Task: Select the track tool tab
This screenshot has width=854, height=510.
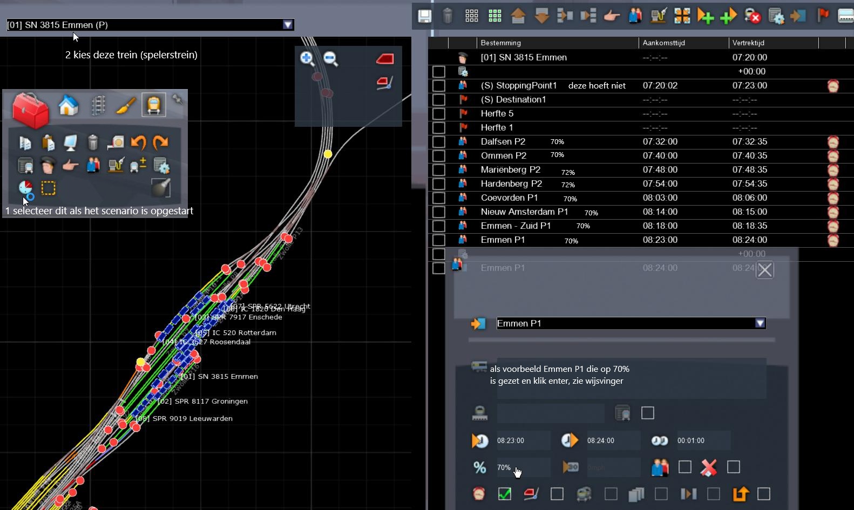Action: pos(98,105)
